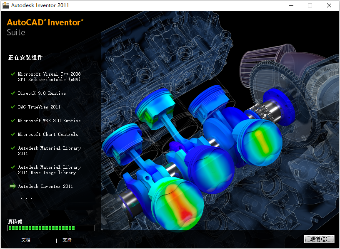Click the checkmark beside DWG TrueView 2011

click(x=13, y=107)
